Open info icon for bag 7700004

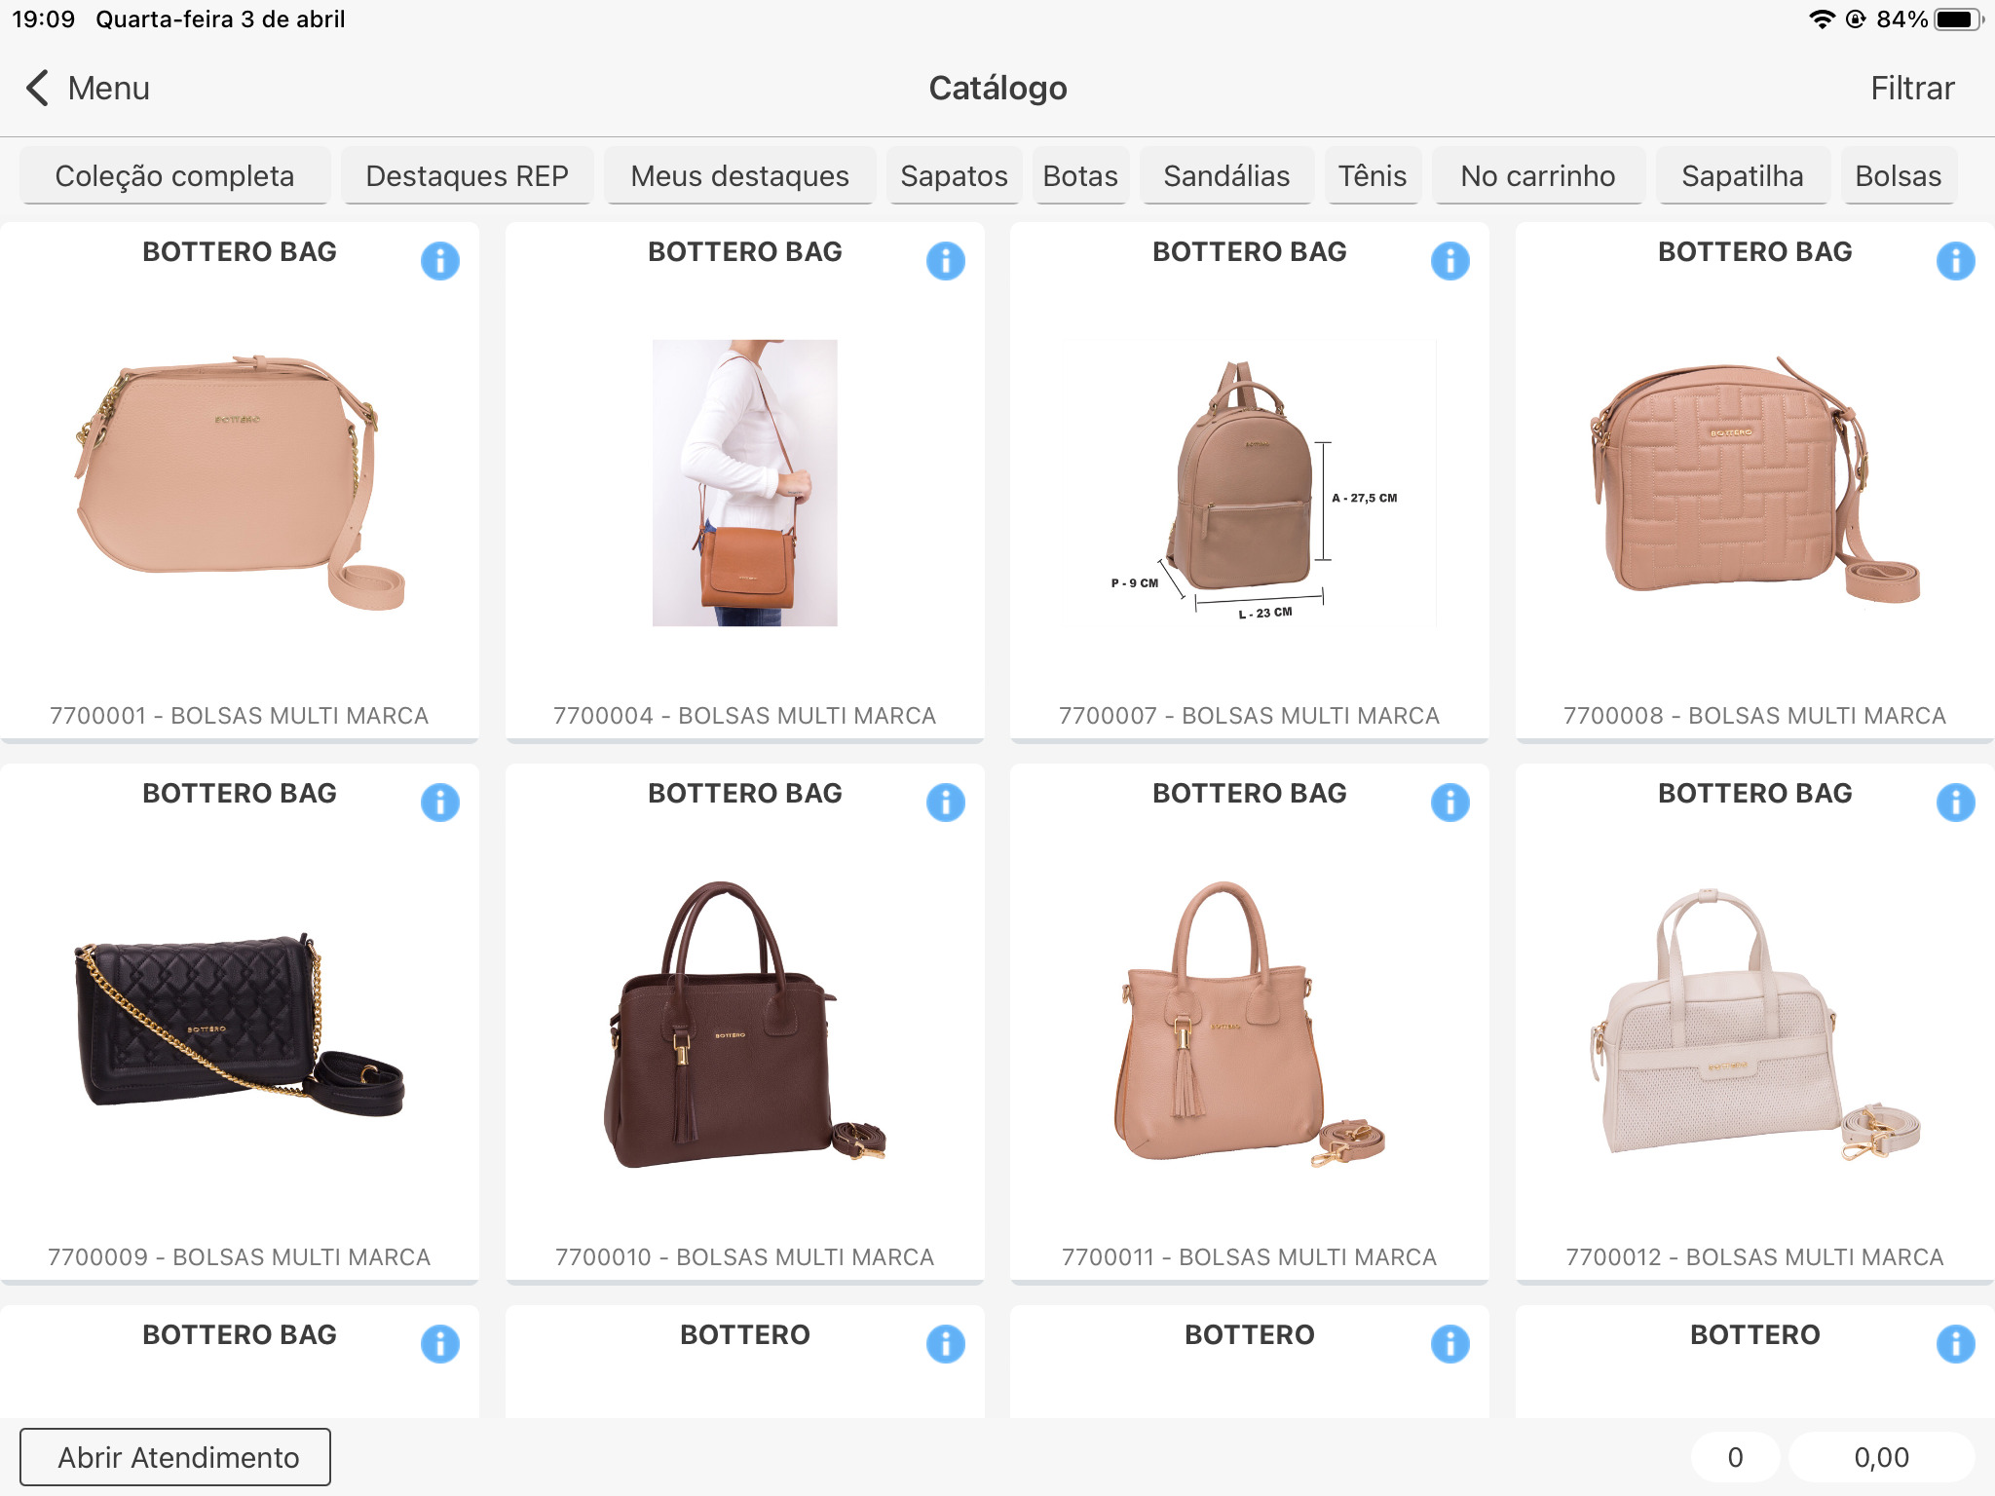point(945,261)
